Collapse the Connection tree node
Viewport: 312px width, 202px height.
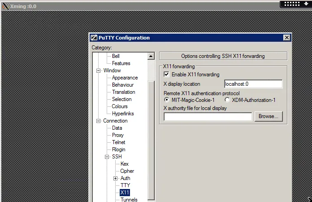click(98, 121)
